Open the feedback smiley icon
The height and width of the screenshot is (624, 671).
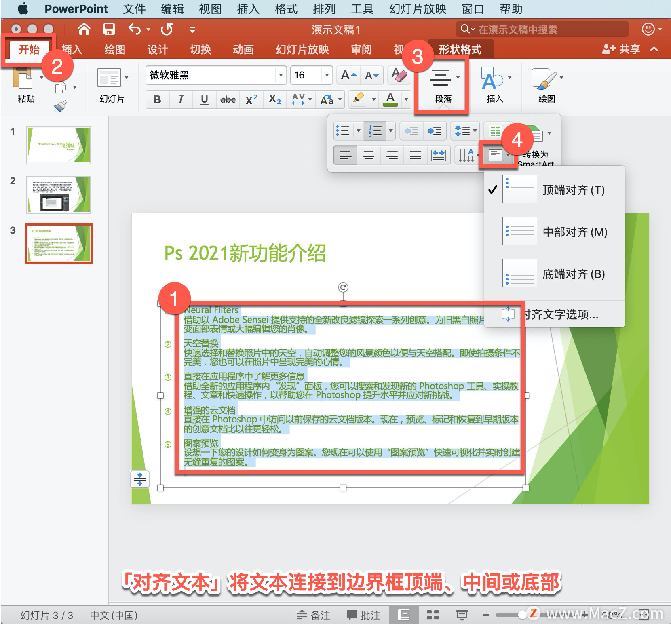tap(648, 29)
